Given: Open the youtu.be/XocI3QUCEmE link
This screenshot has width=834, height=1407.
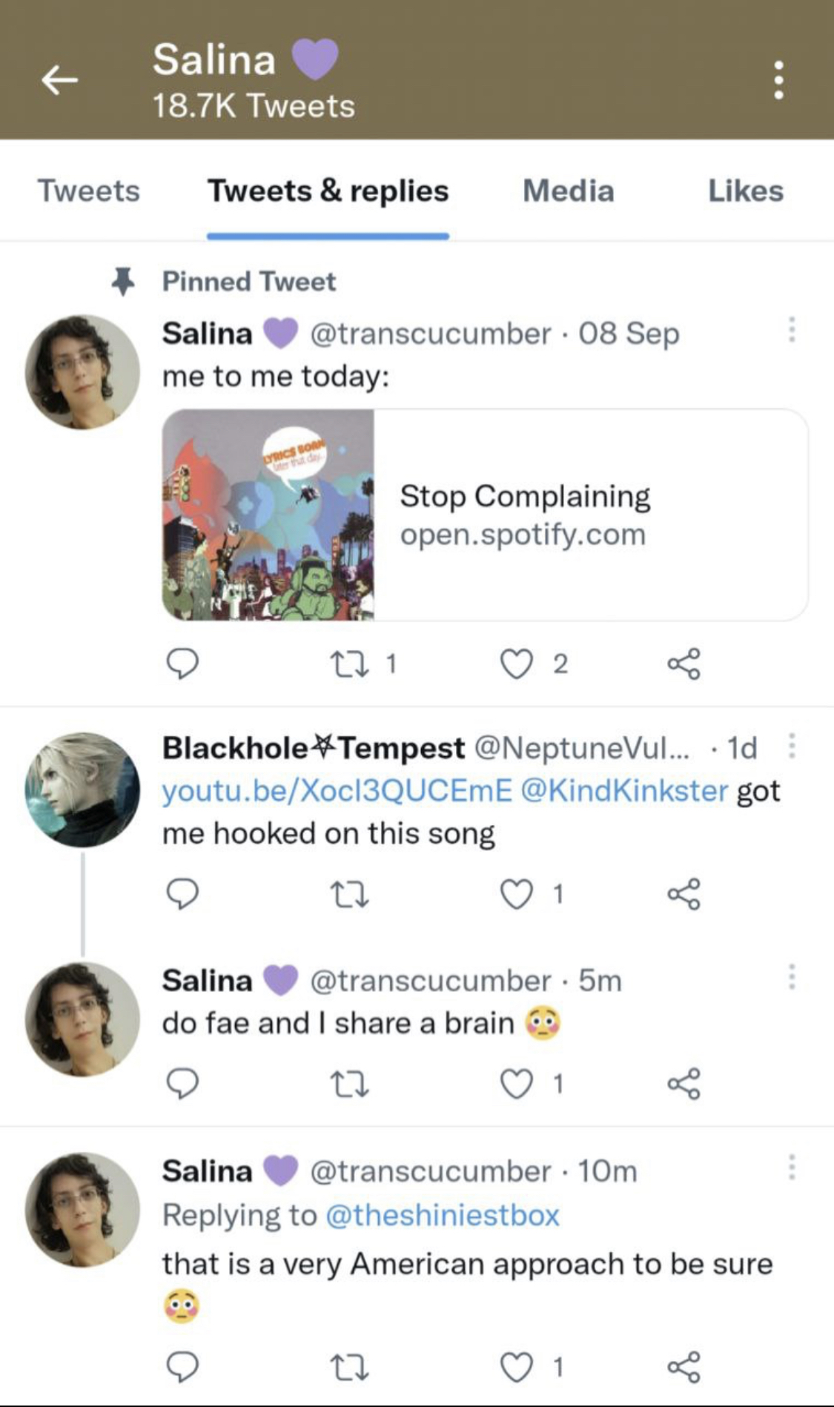Looking at the screenshot, I should point(337,790).
